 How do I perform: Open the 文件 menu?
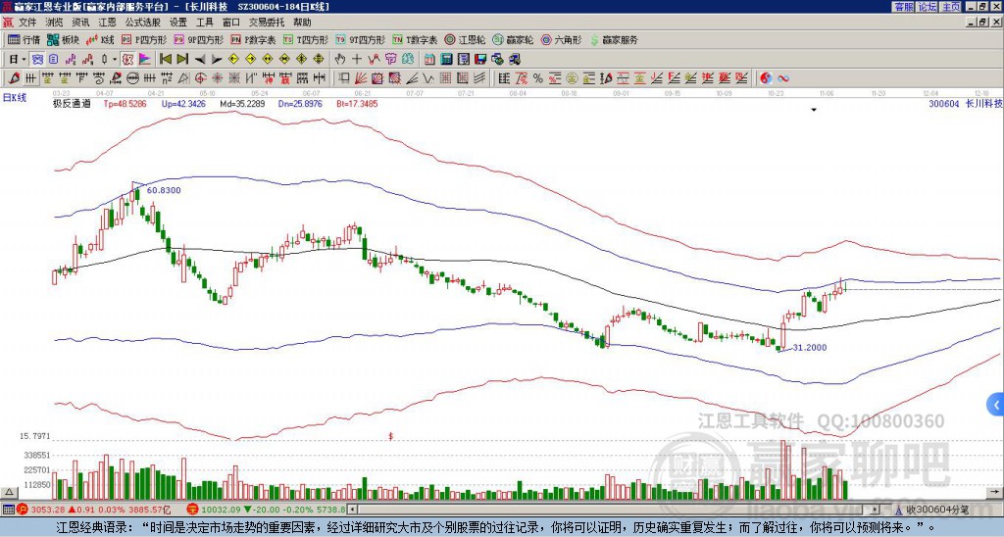pyautogui.click(x=27, y=23)
